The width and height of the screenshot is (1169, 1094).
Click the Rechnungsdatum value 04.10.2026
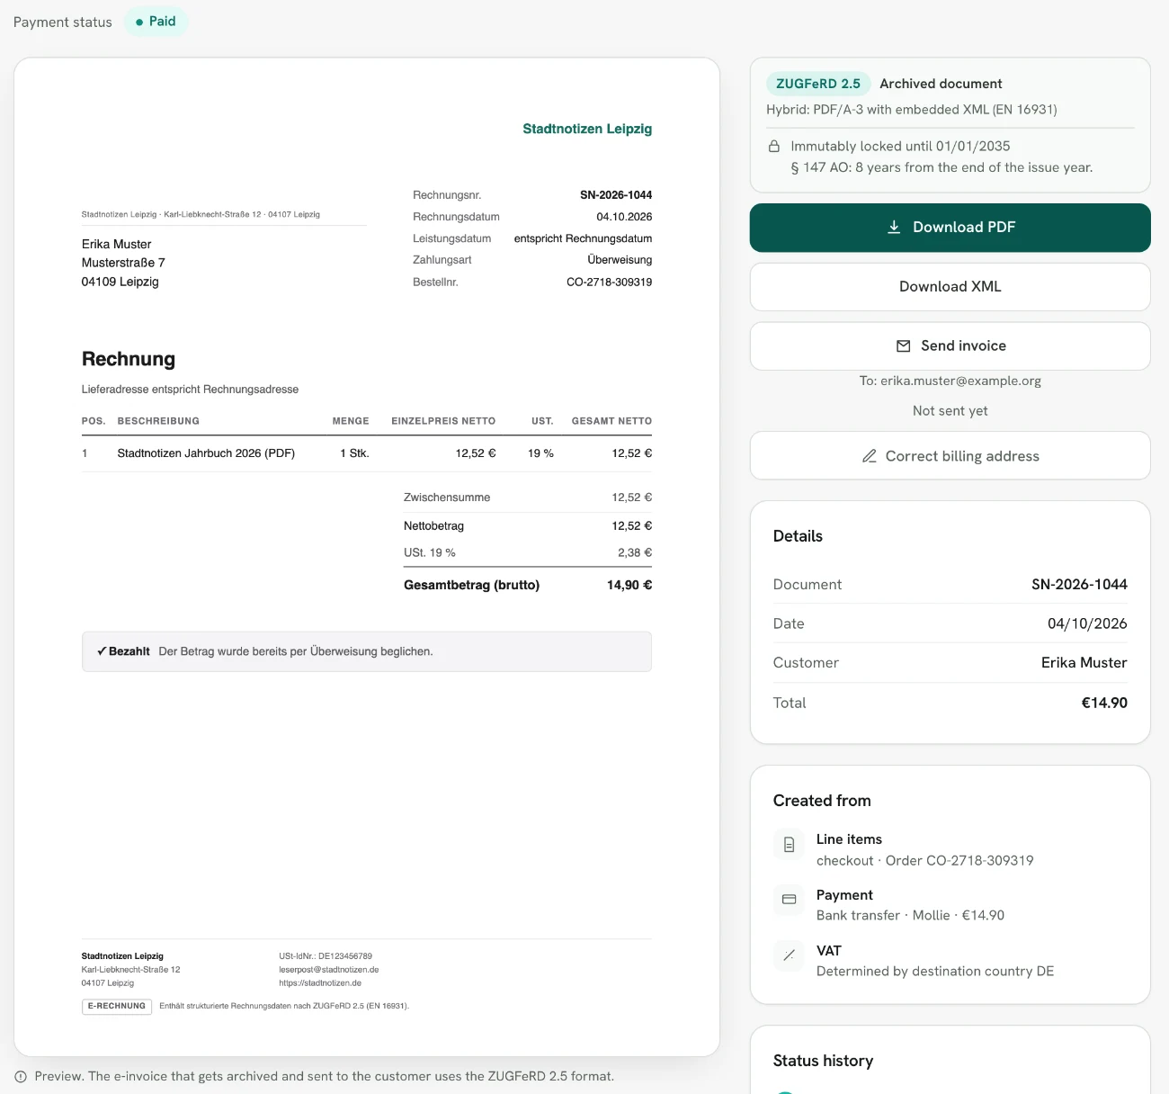point(624,217)
